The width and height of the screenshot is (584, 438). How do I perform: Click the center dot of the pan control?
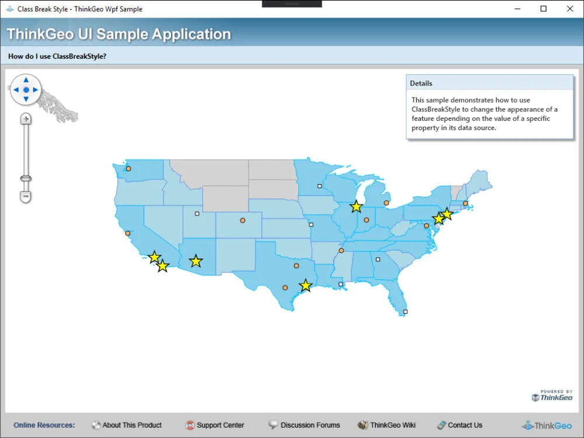coord(26,90)
